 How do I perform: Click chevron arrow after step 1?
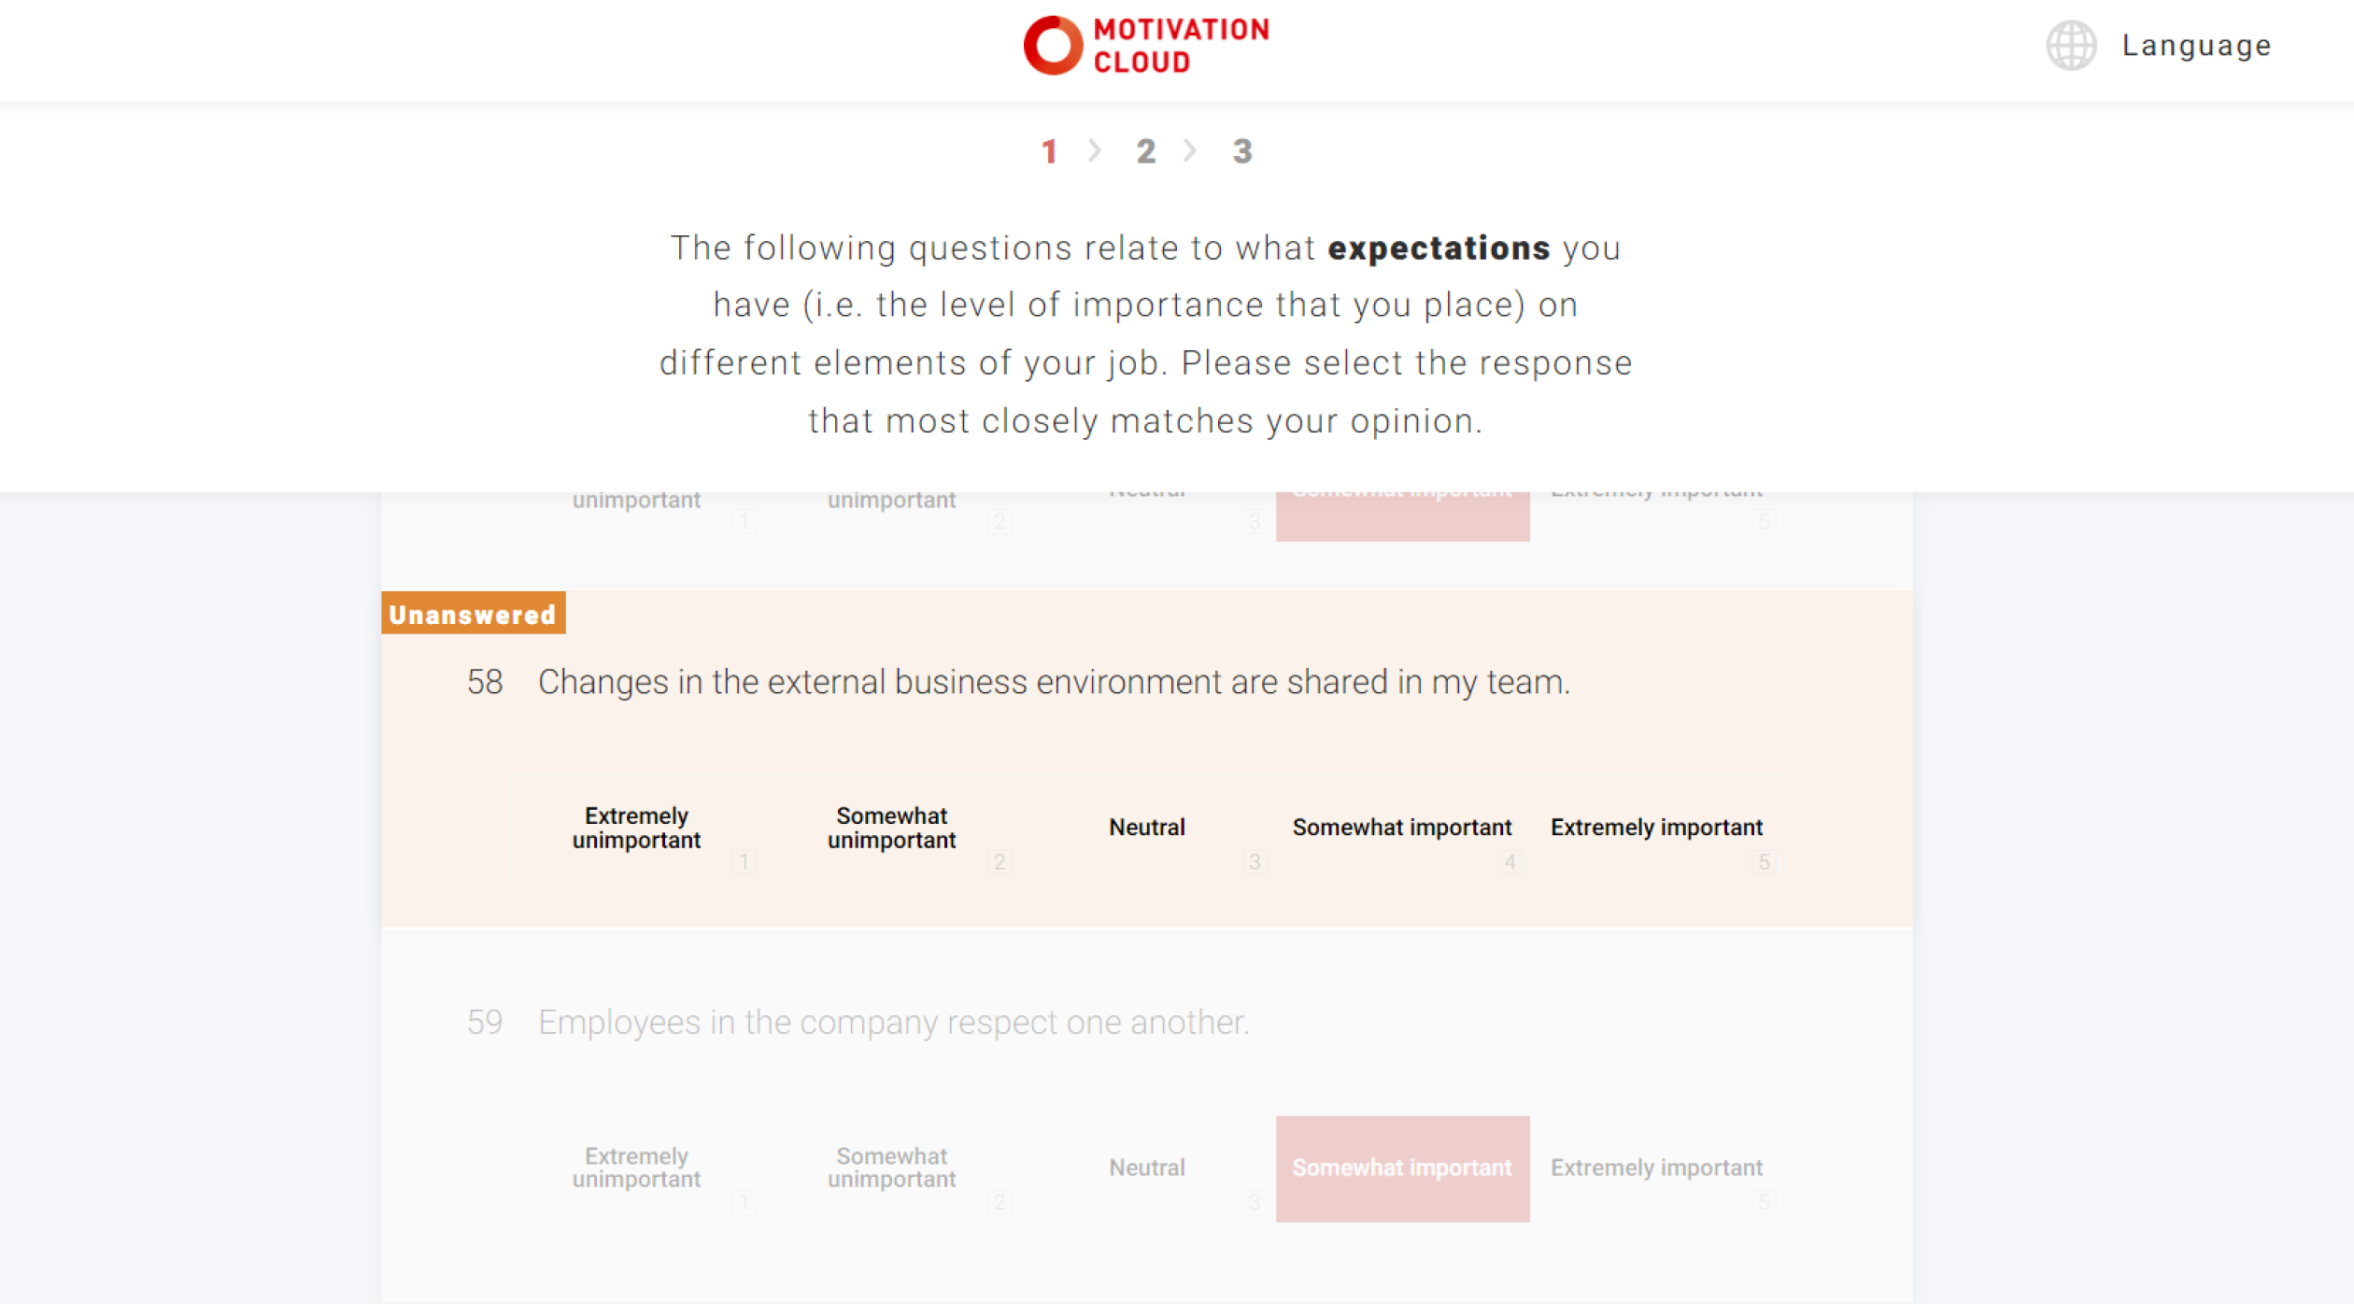click(1095, 150)
